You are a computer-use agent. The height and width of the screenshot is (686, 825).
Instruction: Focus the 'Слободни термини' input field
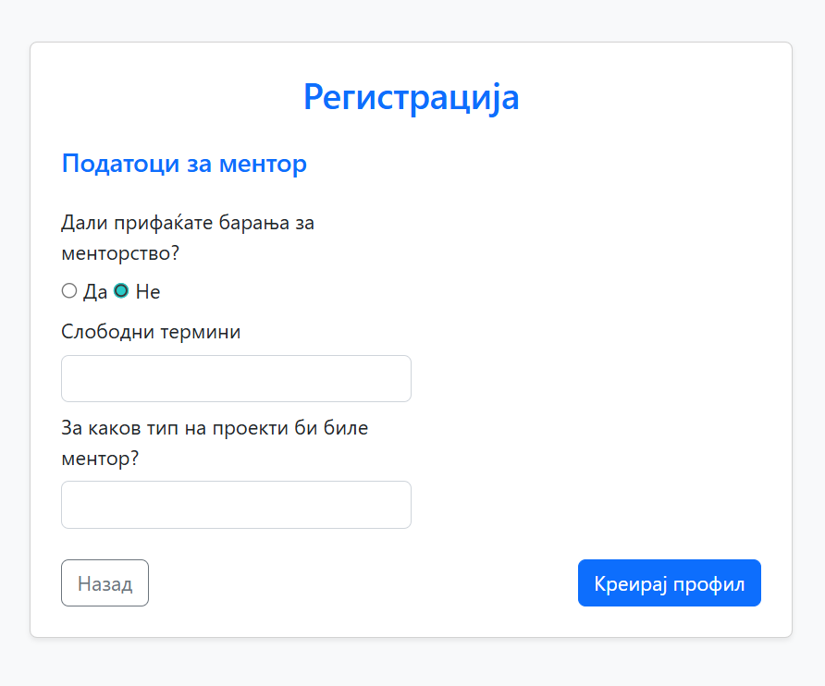[x=236, y=379]
